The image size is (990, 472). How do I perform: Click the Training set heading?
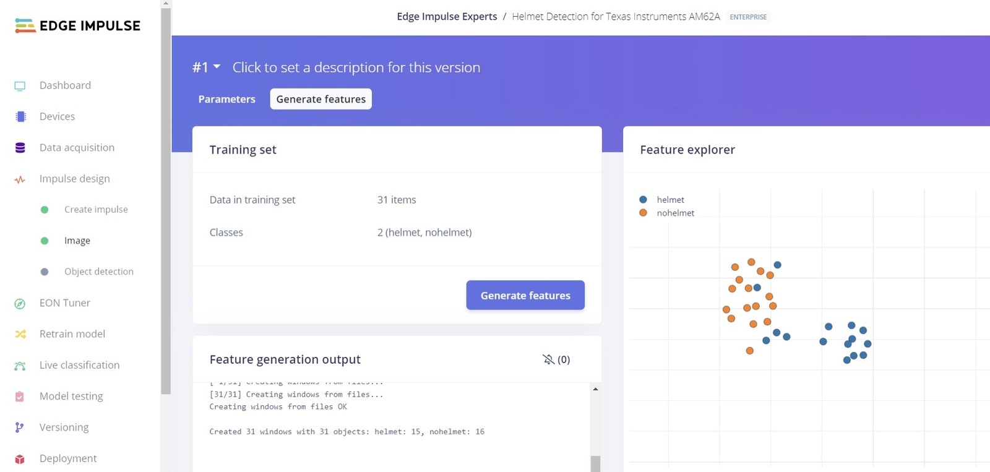click(x=243, y=150)
